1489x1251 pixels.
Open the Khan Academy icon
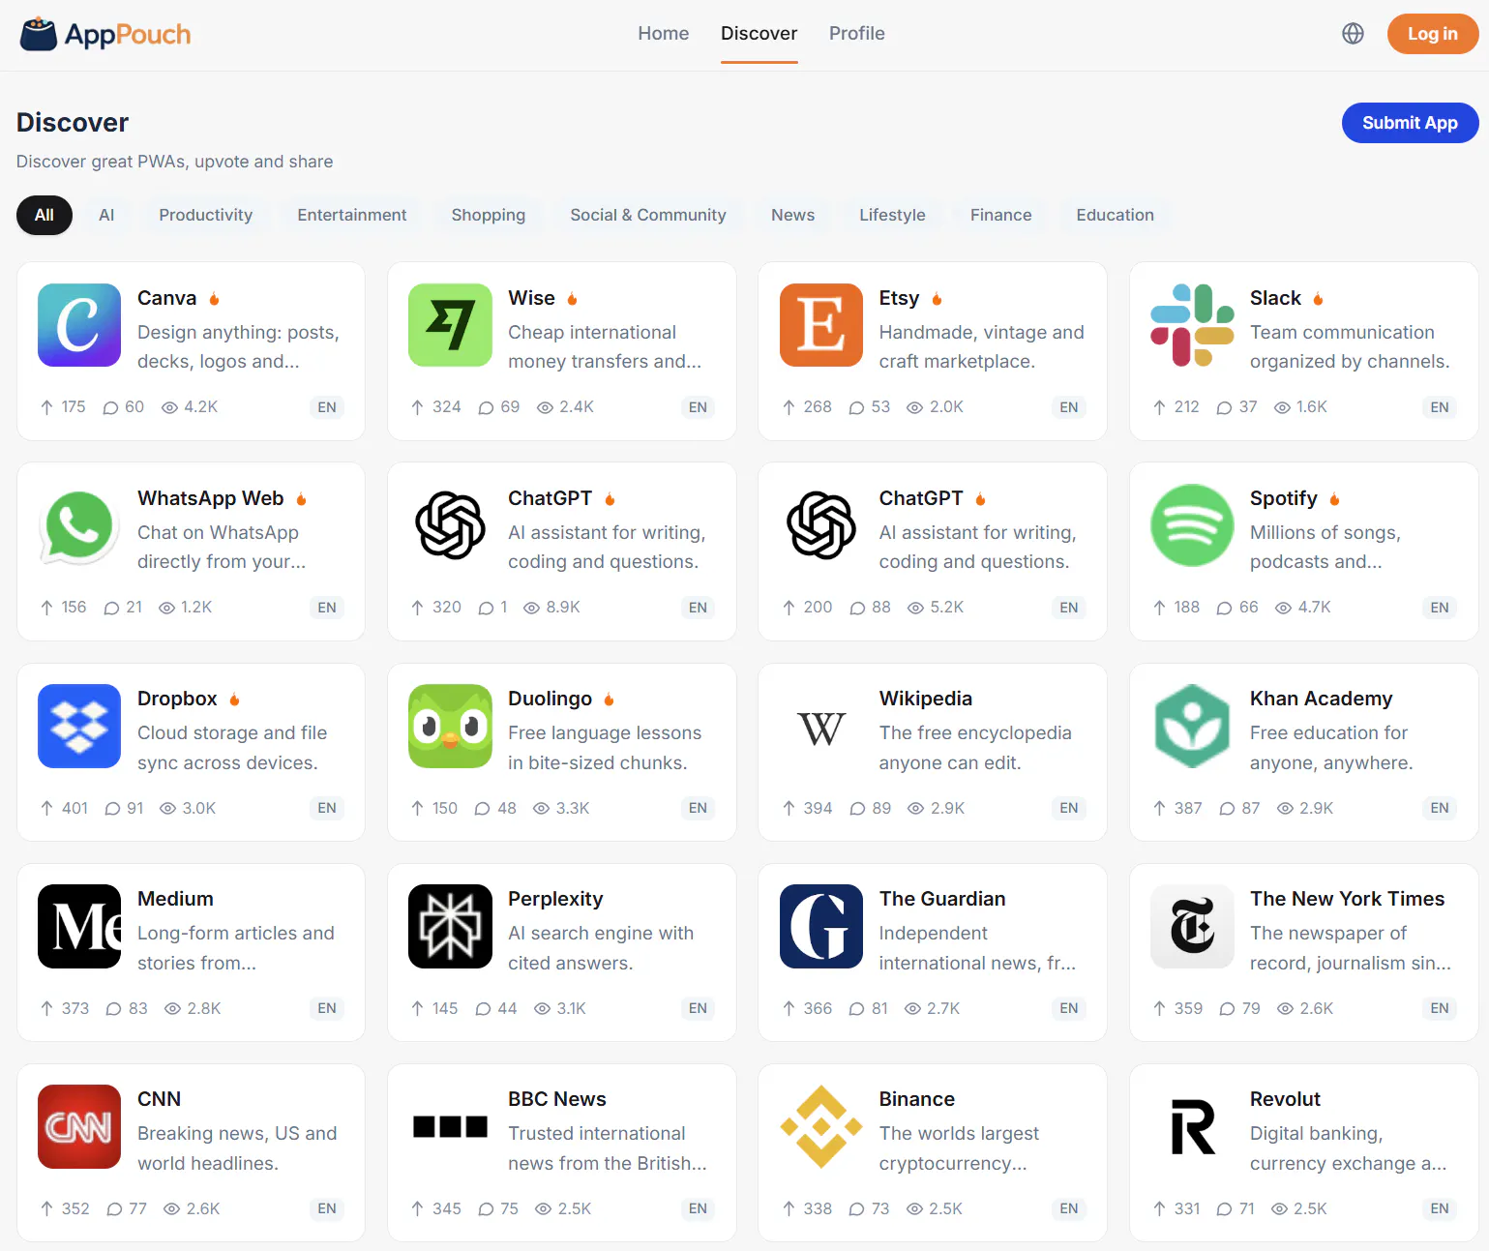[x=1192, y=726]
